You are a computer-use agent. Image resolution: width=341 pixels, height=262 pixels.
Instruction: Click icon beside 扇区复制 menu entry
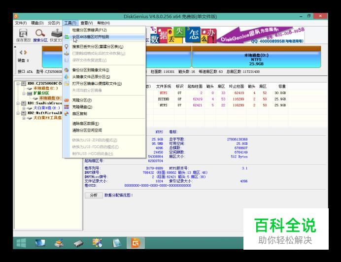(67, 114)
